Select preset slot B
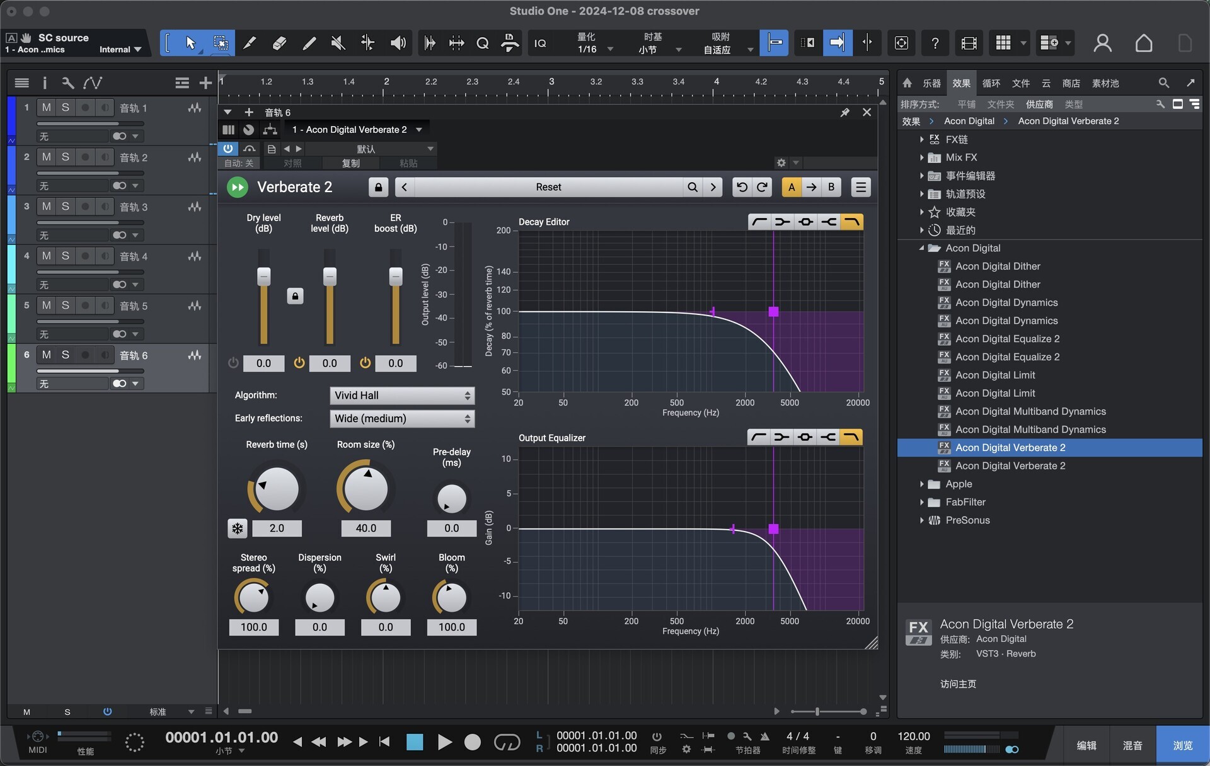The image size is (1210, 766). [831, 187]
